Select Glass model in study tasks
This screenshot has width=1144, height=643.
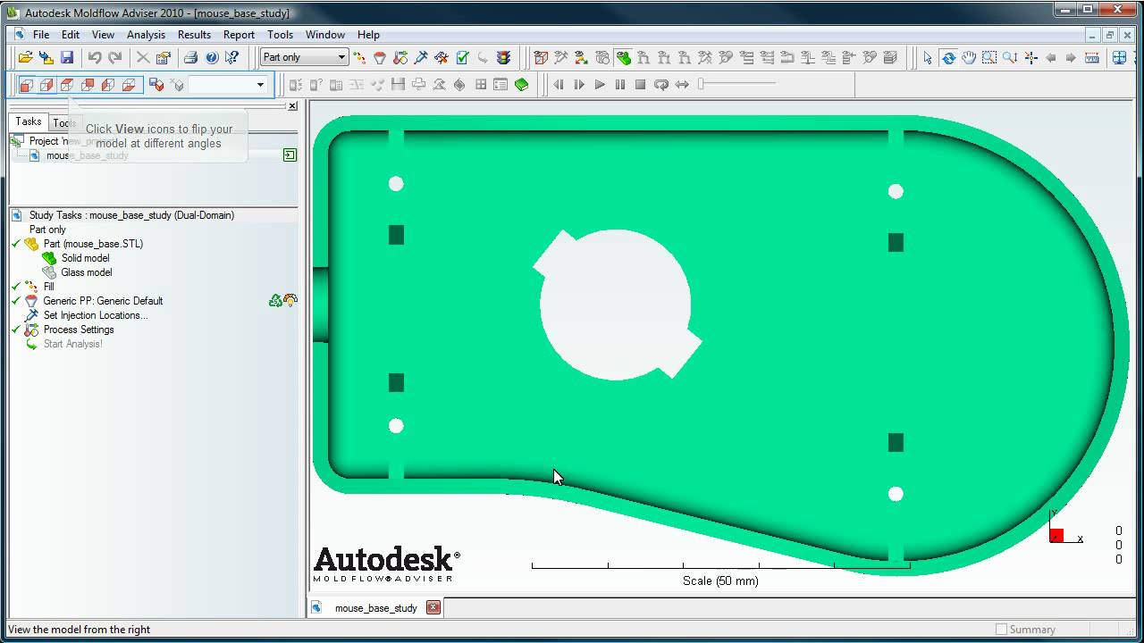(x=87, y=272)
